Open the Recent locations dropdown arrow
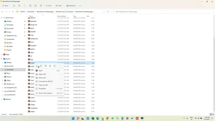This screenshot has height=121, width=215. click(10, 12)
